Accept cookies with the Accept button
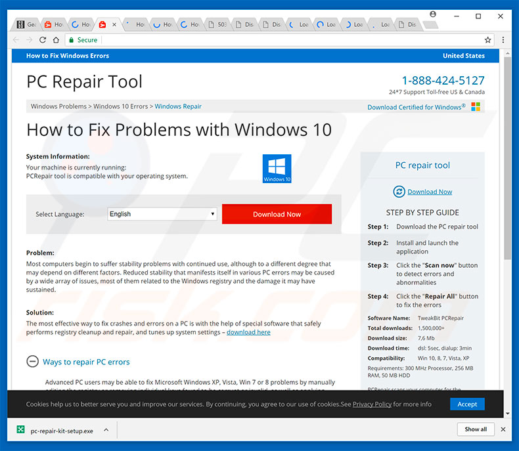 coord(467,404)
